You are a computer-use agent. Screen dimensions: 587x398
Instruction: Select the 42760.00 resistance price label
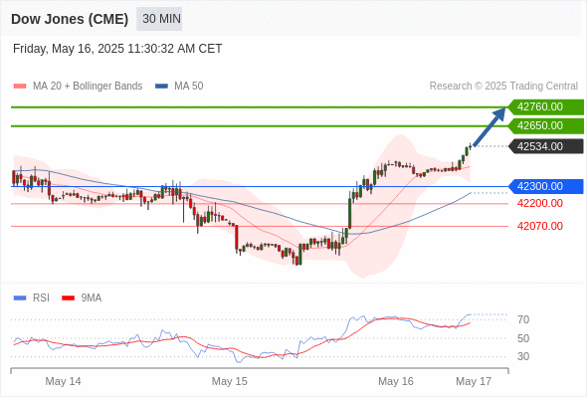[546, 107]
